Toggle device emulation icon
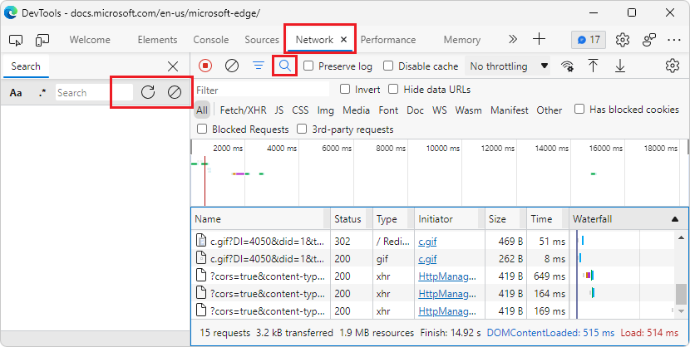The height and width of the screenshot is (347, 690). point(42,40)
